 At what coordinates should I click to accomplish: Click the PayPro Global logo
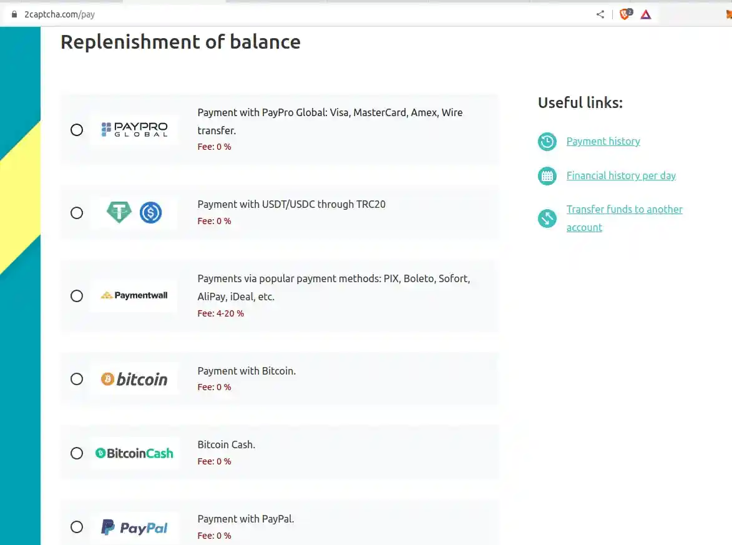134,129
